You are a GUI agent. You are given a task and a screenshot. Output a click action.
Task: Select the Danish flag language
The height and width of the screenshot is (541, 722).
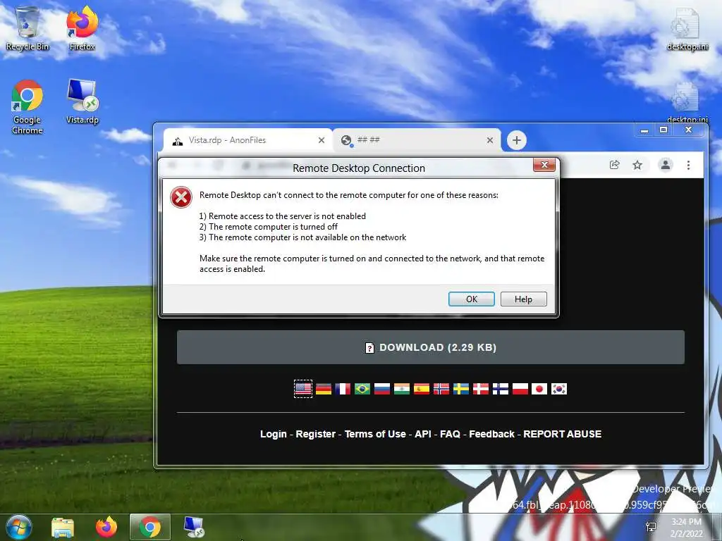(x=481, y=389)
